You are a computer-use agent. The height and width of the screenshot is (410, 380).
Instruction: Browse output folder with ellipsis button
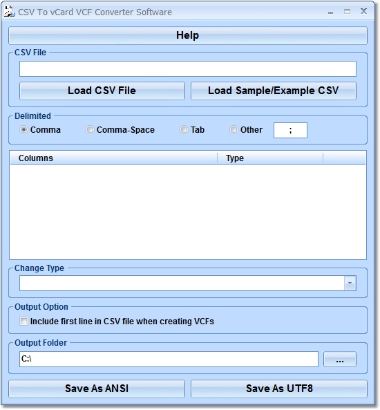(340, 360)
